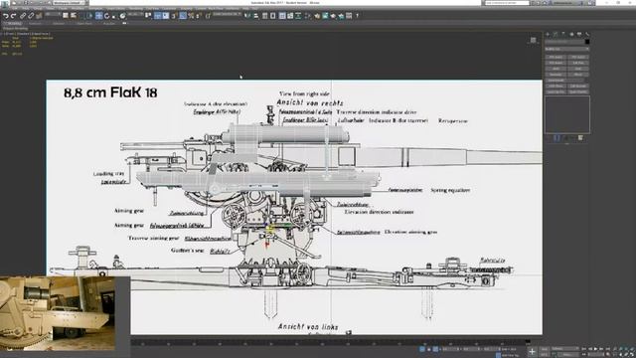Image resolution: width=636 pixels, height=358 pixels.
Task: Switch to the Modeling ribbon tab
Action: coord(14,23)
